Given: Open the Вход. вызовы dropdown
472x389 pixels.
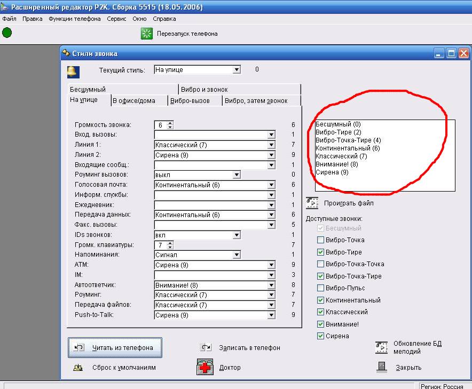Looking at the screenshot, I should [x=271, y=134].
